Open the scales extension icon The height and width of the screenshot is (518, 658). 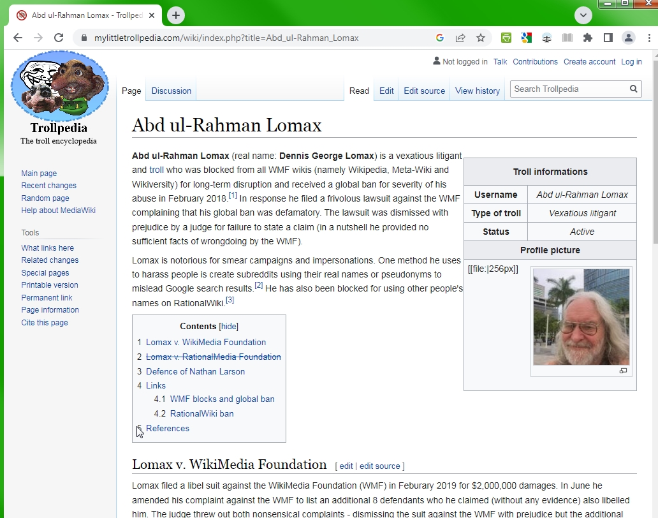547,38
